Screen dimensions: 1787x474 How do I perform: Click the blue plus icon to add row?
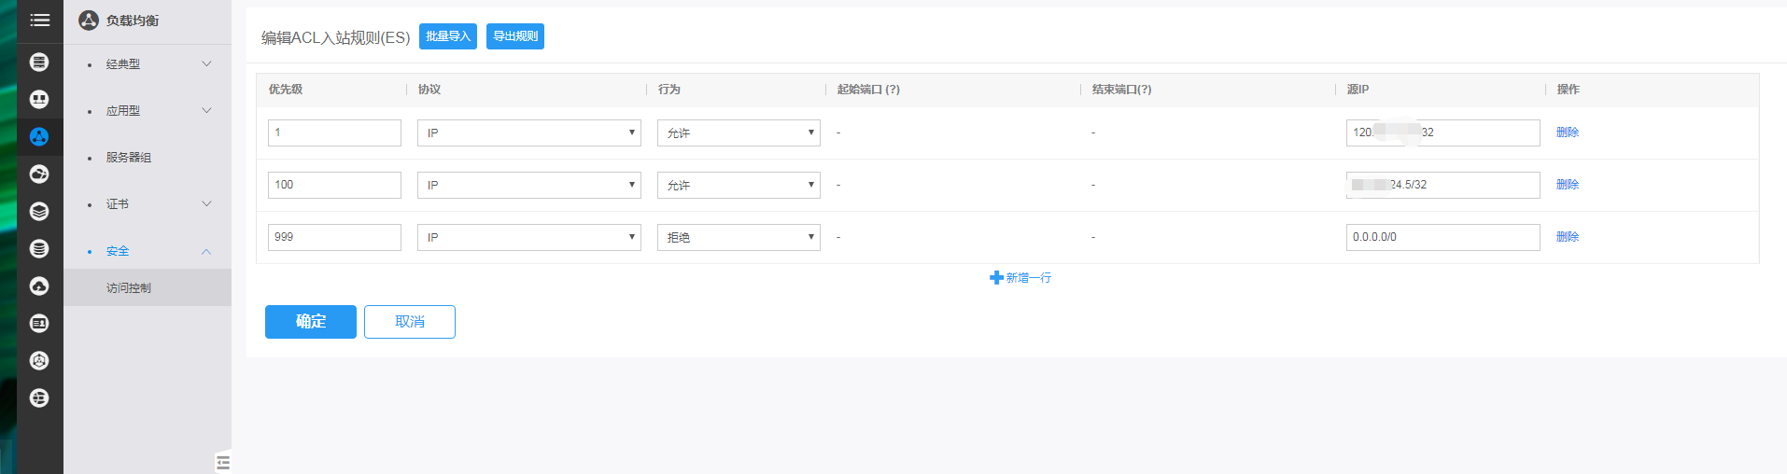tap(996, 278)
